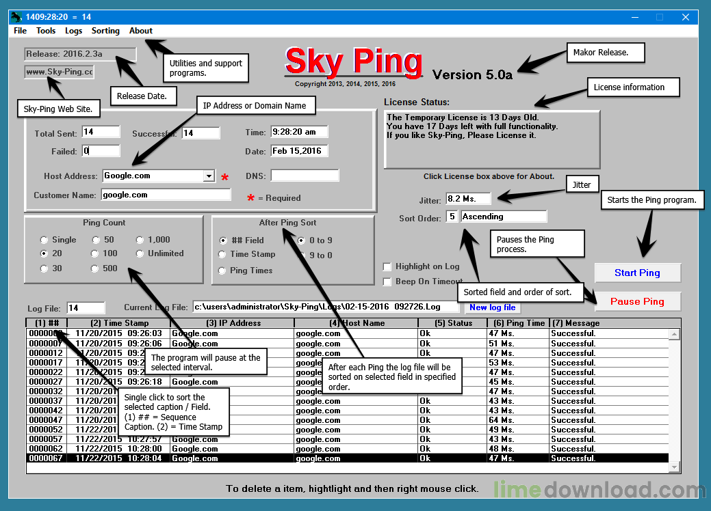Choose ## Field after-ping sort
Viewport: 711px width, 511px height.
(x=242, y=240)
